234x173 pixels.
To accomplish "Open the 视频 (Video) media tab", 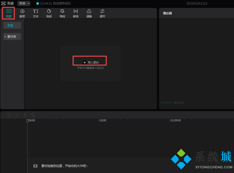I will [x=9, y=13].
